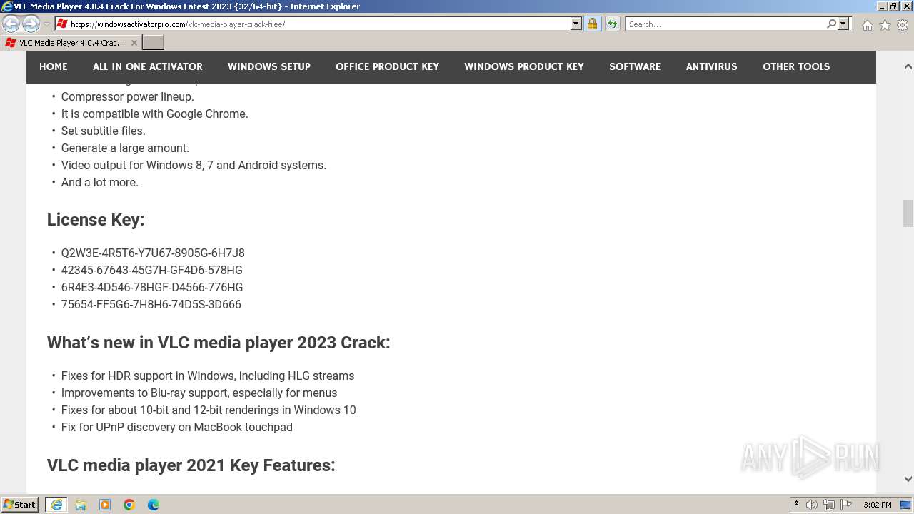Image resolution: width=914 pixels, height=514 pixels.
Task: Click the License Key heading
Action: click(x=96, y=220)
